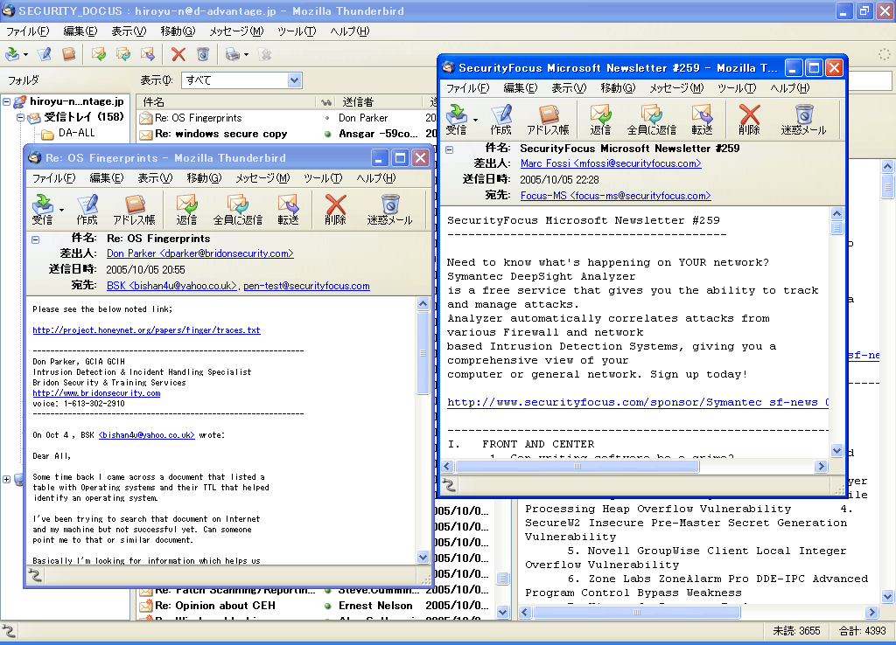
Task: Click 作成 icon in Re: OS Fingerprints window
Action: [x=87, y=210]
